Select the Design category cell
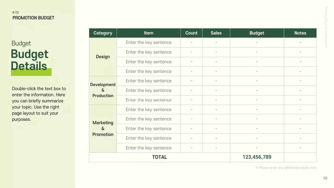The image size is (334, 188). pos(103,57)
